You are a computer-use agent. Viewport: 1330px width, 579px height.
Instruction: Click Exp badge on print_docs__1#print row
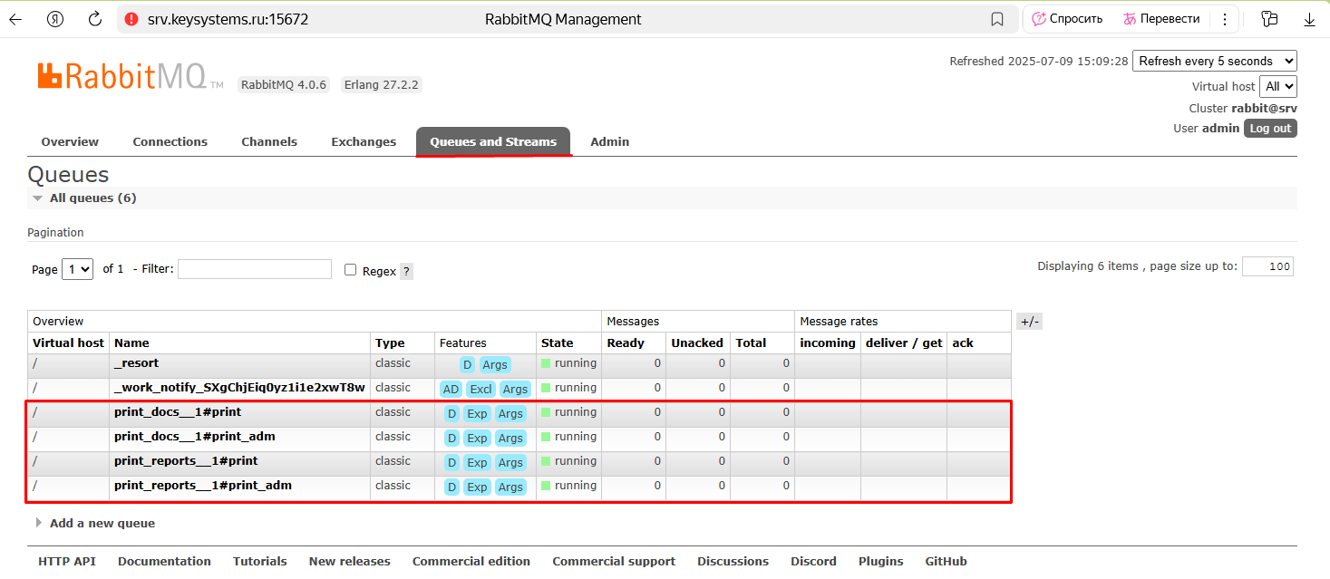coord(477,413)
